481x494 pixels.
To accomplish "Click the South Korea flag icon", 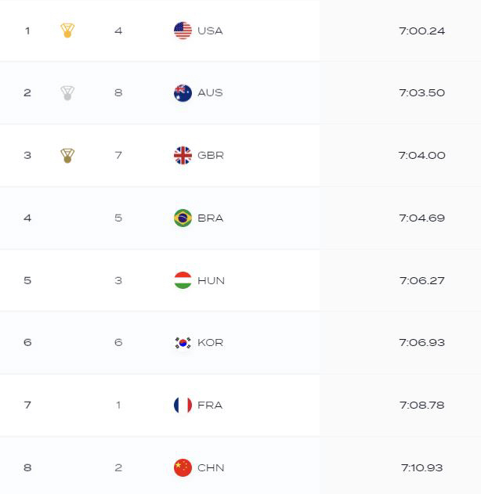I will [x=183, y=342].
